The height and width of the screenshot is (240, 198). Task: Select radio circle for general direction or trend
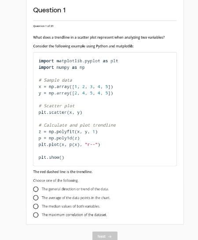[x=36, y=189]
